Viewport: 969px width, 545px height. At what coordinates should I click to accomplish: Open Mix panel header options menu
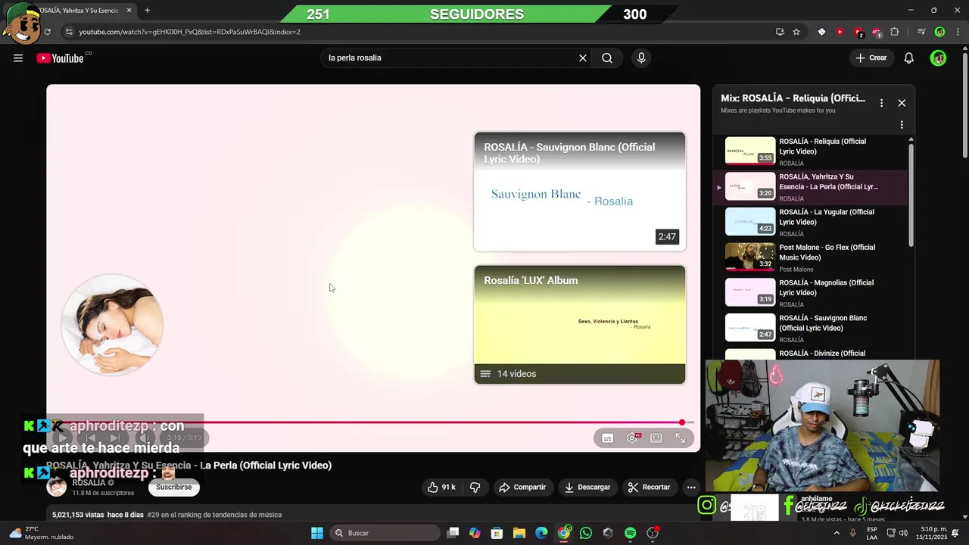tap(881, 103)
